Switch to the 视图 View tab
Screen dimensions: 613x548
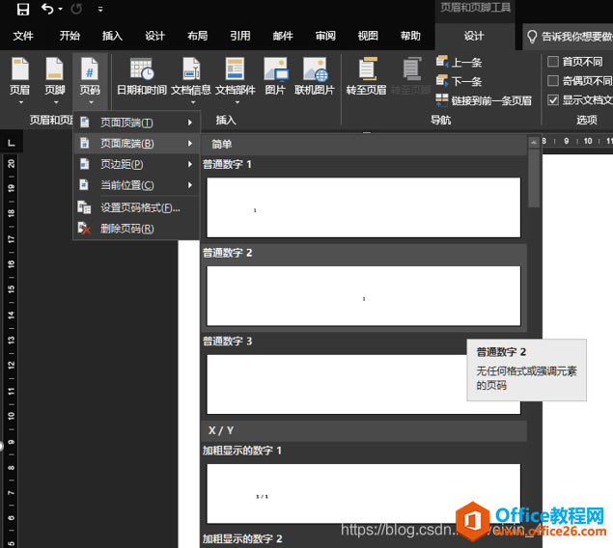coord(368,36)
